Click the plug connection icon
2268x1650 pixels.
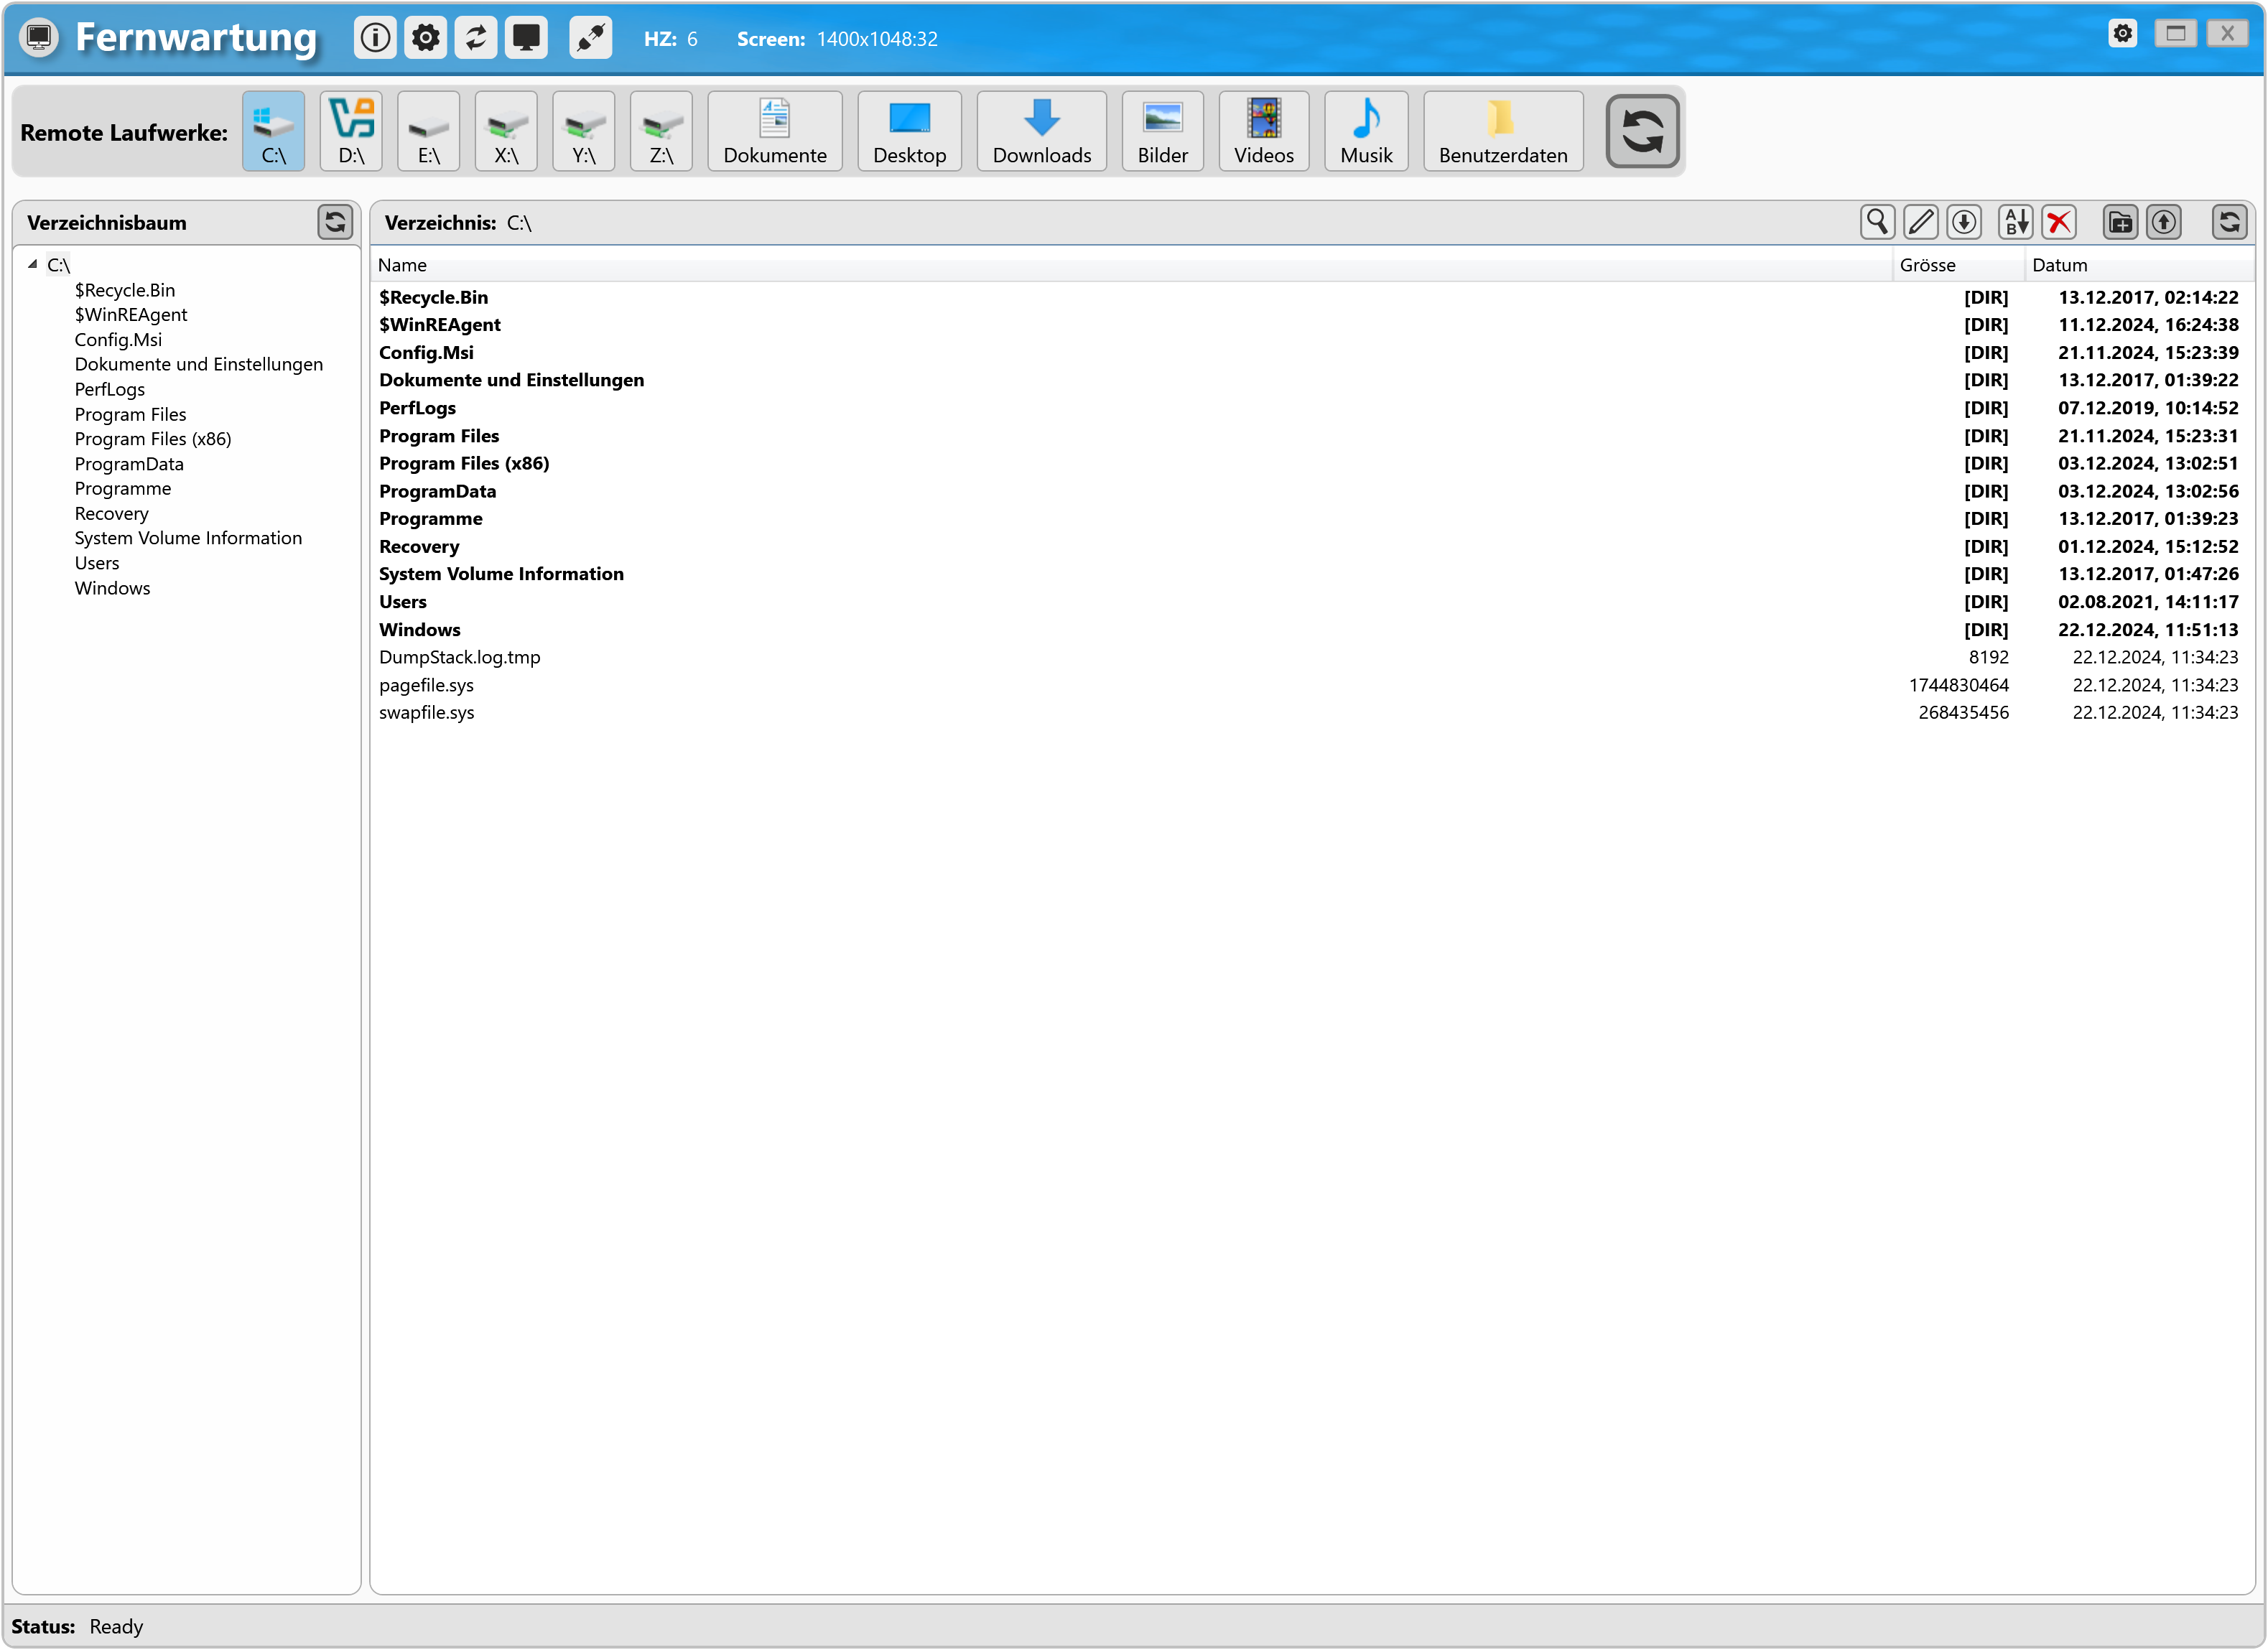[590, 38]
